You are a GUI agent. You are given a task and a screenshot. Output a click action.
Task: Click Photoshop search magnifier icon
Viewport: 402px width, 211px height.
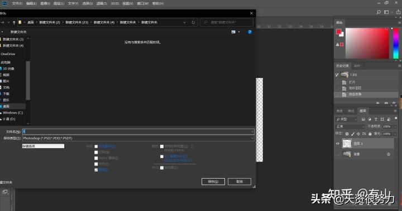click(379, 12)
